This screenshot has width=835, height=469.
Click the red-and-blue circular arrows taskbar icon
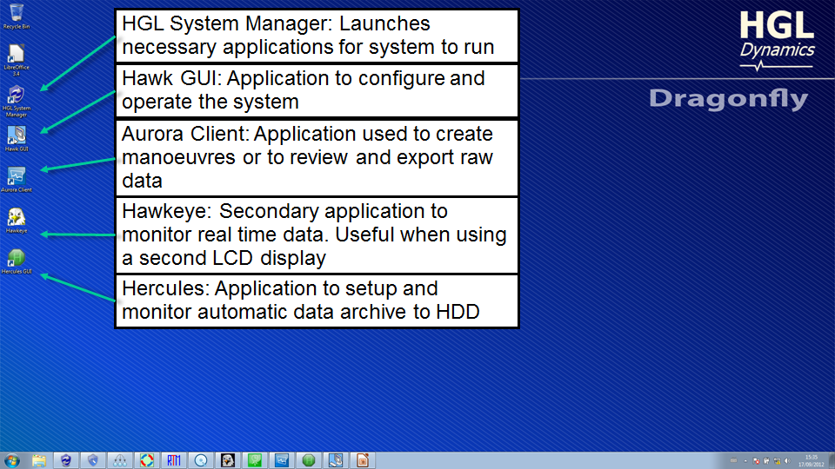pyautogui.click(x=147, y=460)
